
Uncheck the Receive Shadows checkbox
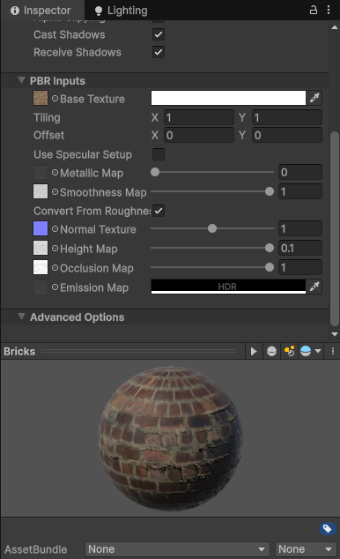[x=159, y=52]
